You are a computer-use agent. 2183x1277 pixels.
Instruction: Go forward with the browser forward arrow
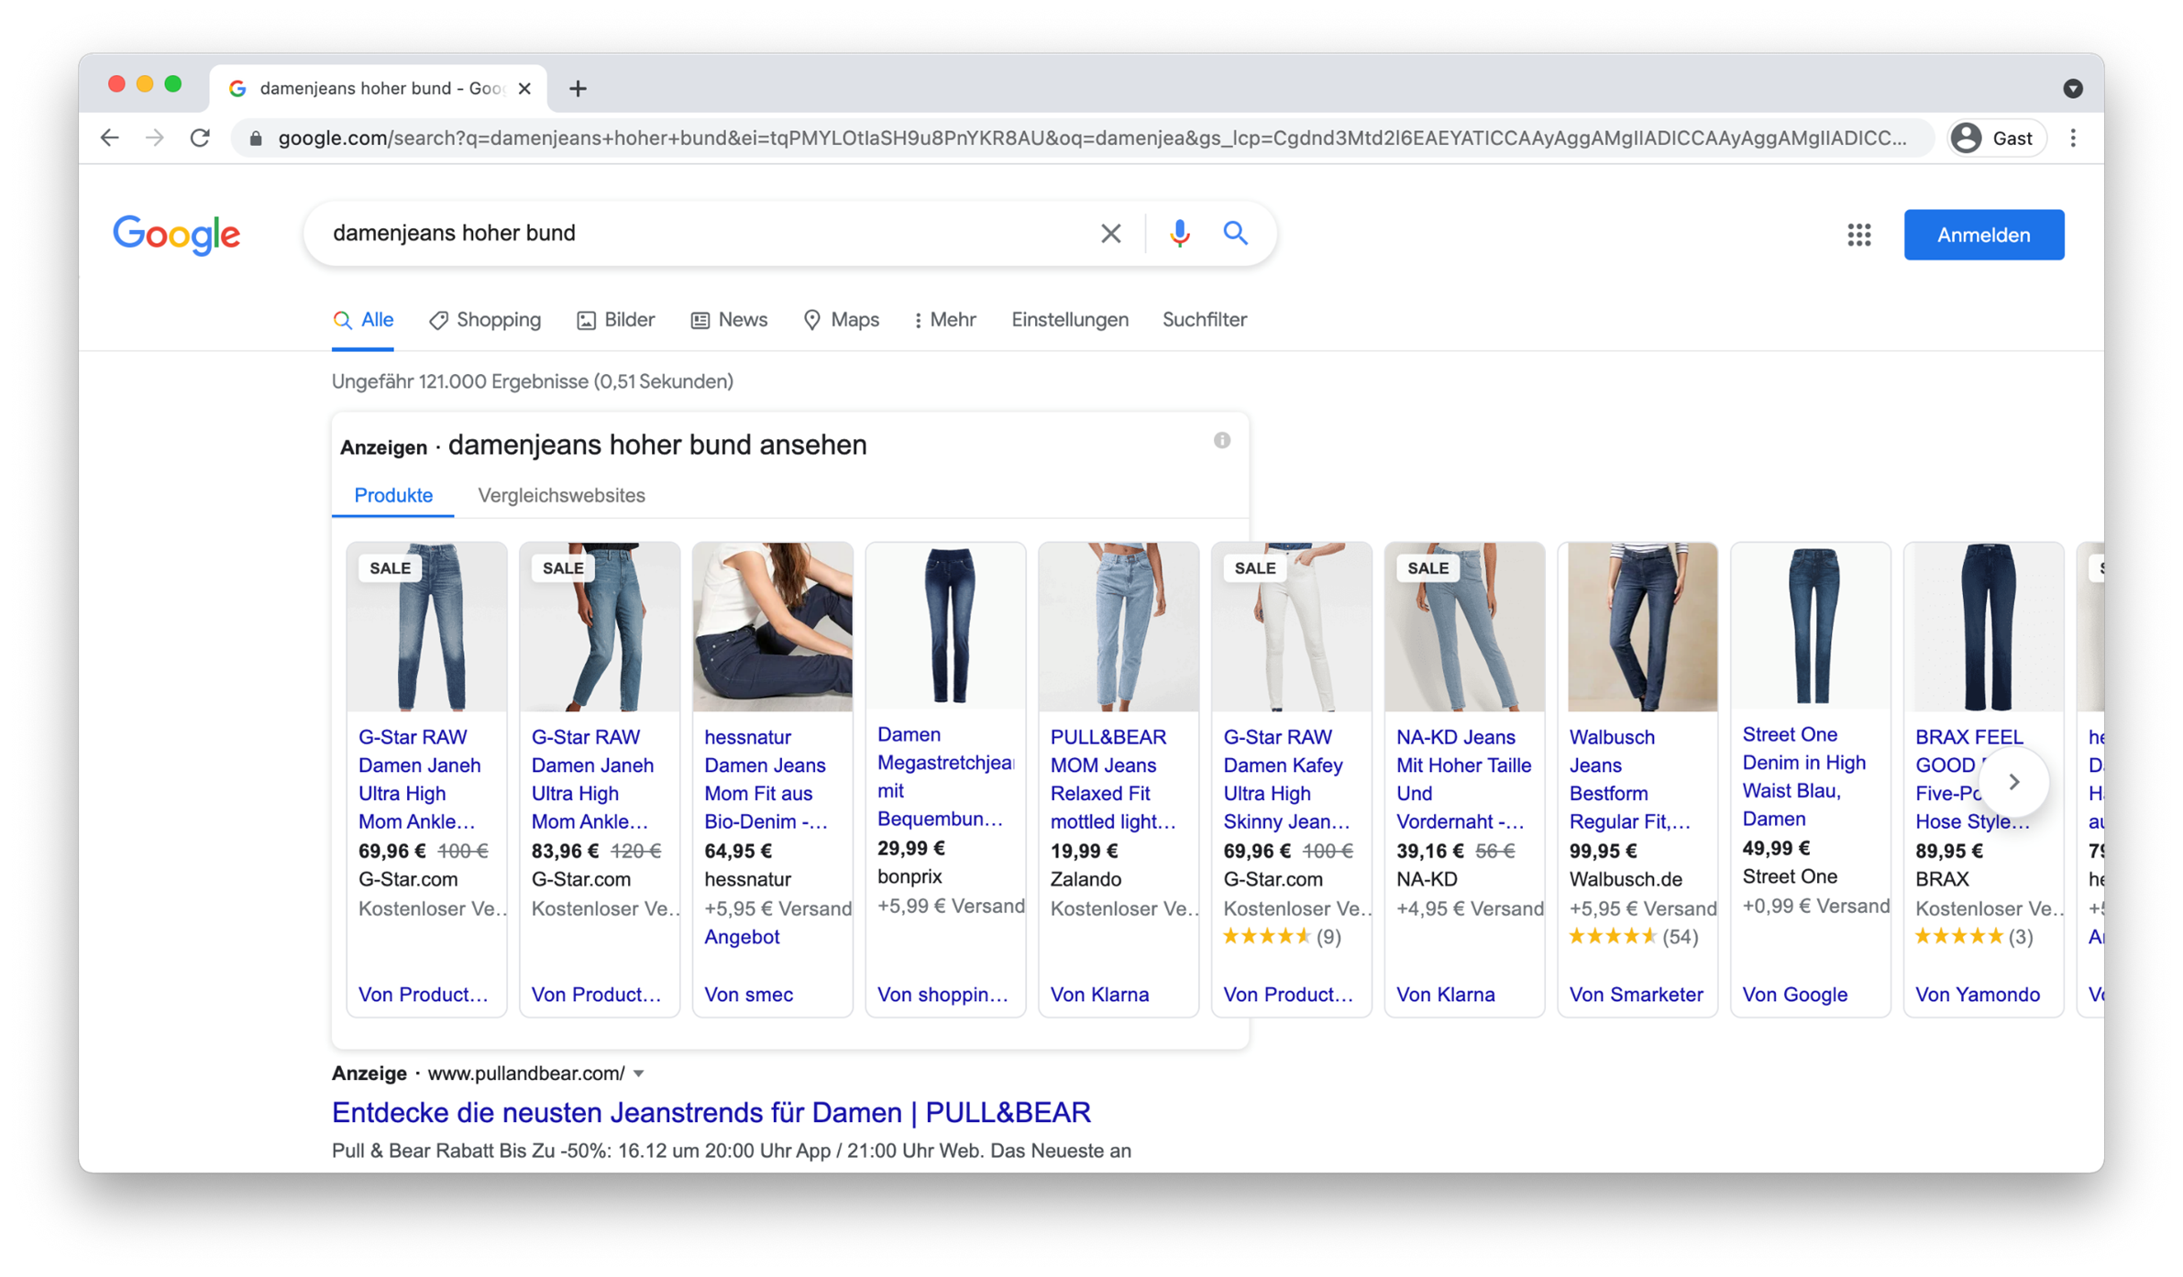[155, 138]
